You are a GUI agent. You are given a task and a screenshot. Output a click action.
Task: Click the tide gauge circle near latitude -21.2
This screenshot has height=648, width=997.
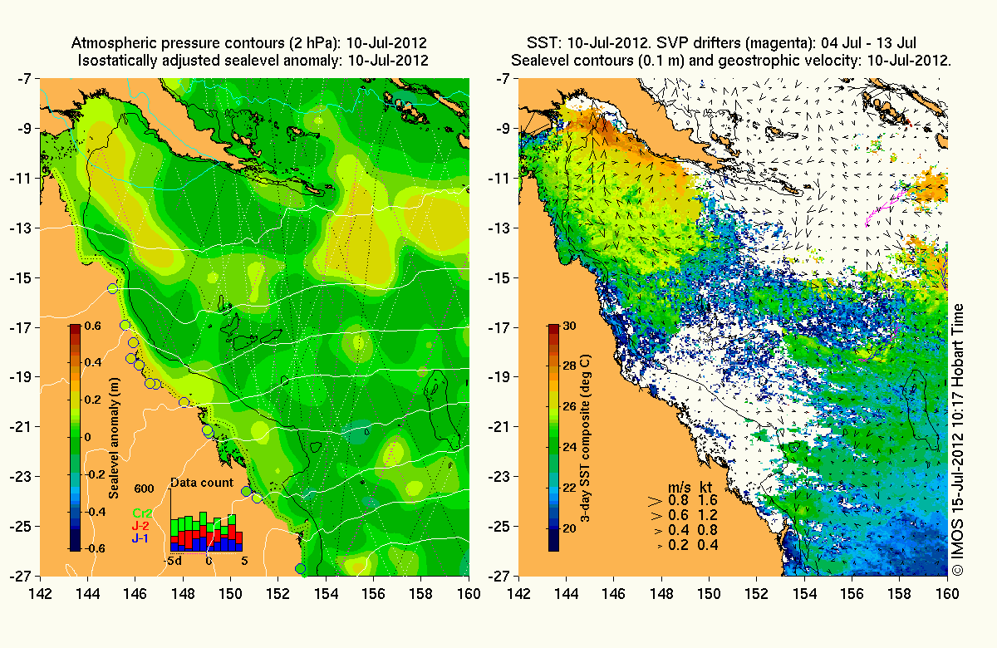click(208, 431)
